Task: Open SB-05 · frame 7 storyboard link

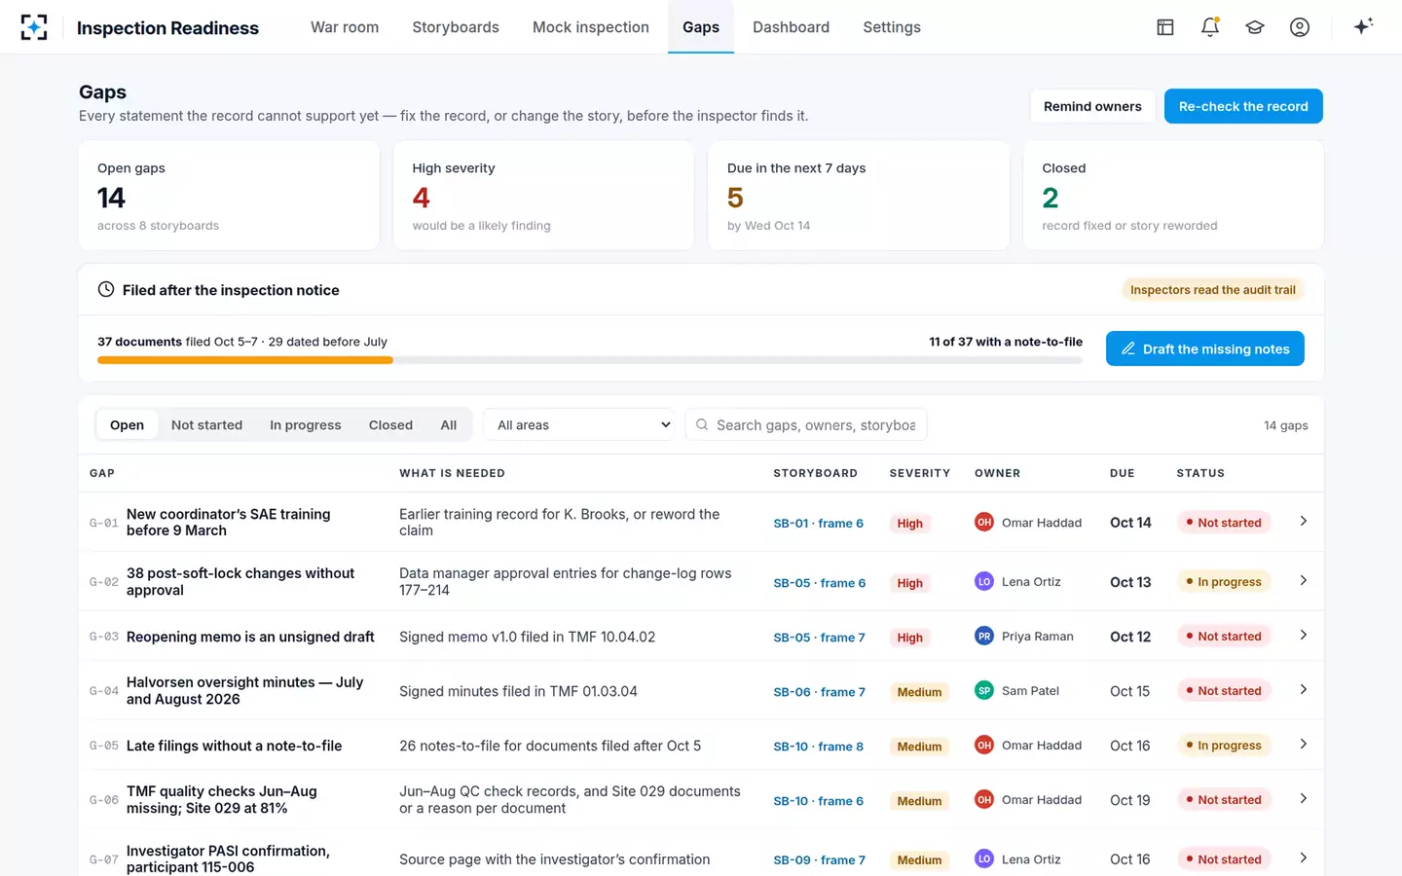Action: click(x=820, y=637)
